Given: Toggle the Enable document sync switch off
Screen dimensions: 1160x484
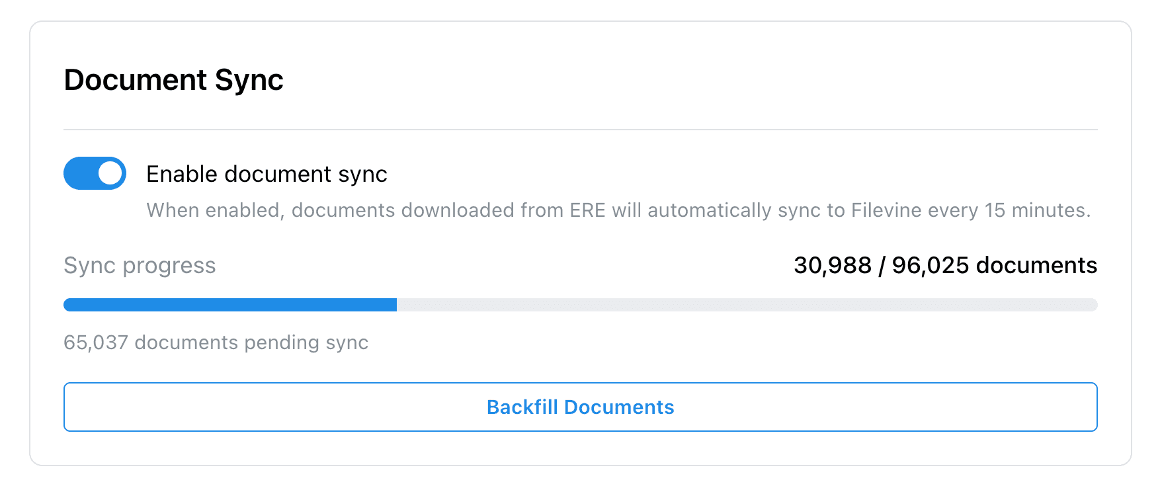Looking at the screenshot, I should click(x=95, y=173).
